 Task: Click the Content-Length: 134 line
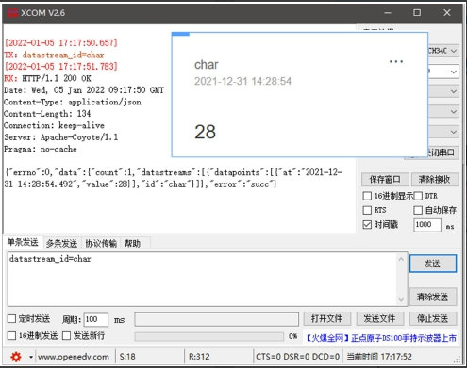coord(47,114)
